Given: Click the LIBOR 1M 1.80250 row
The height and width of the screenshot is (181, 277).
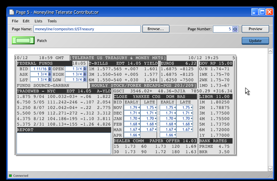Looking at the screenshot, I should click(x=214, y=102).
